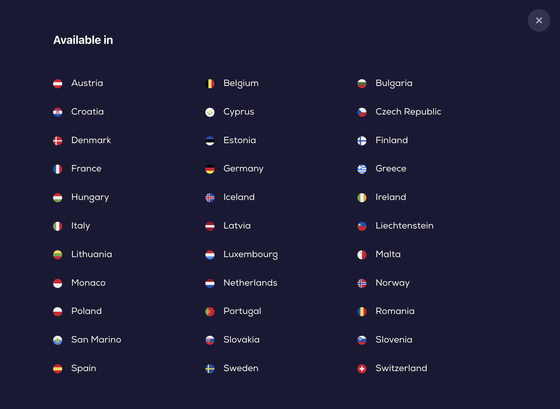The height and width of the screenshot is (409, 560).
Task: Close the Available in dialog
Action: (x=539, y=20)
